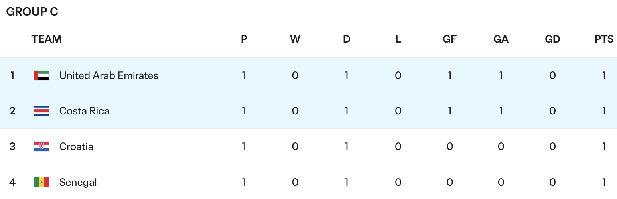The image size is (617, 199).
Task: Click the L column header
Action: point(398,39)
